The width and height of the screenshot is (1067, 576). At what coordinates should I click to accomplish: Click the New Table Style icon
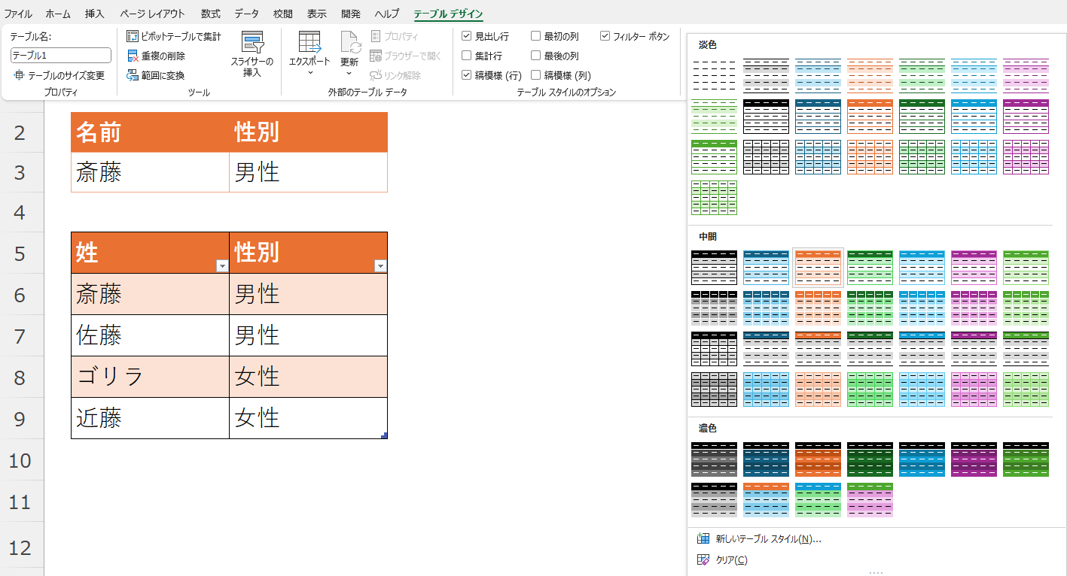[x=703, y=538]
